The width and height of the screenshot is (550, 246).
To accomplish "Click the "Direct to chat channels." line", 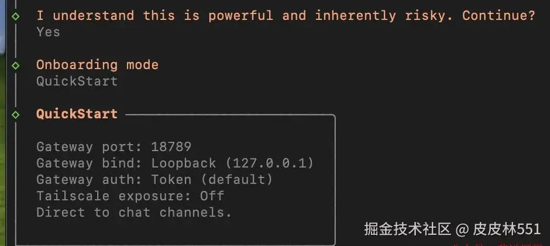I will 134,212.
